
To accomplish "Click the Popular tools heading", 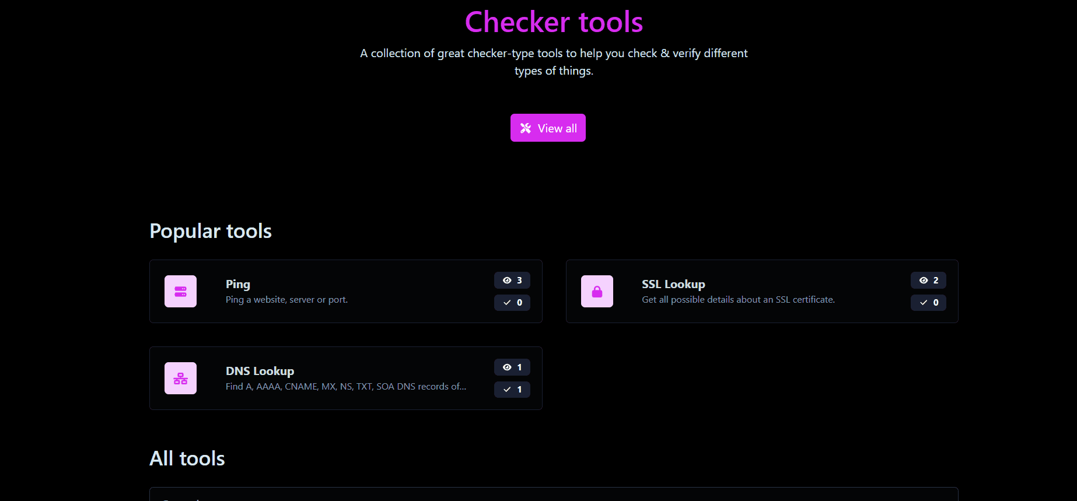I will coord(211,231).
